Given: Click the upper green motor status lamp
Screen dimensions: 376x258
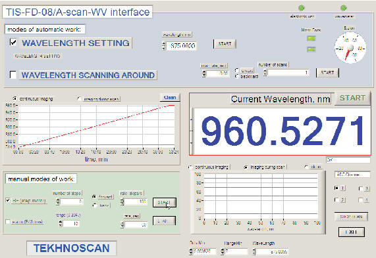Looking at the screenshot, I should tap(311, 39).
